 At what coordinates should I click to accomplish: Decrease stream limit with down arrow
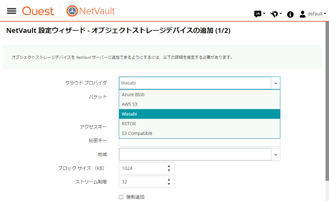(169, 184)
